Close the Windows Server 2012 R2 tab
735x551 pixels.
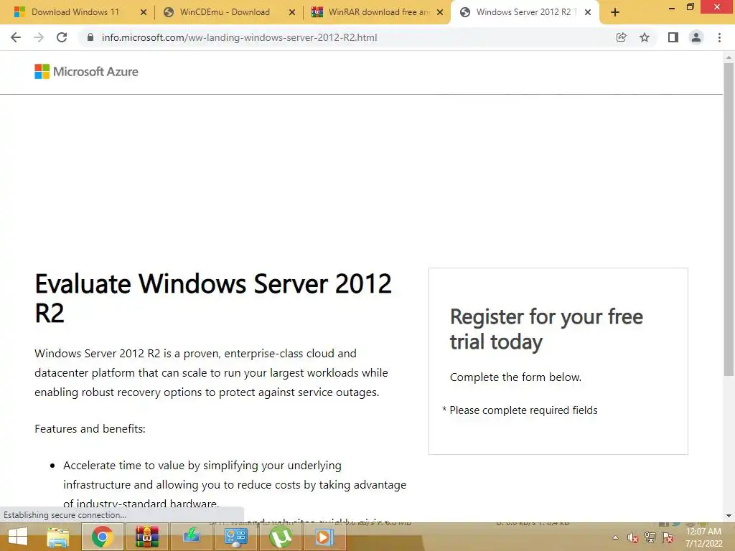click(588, 12)
